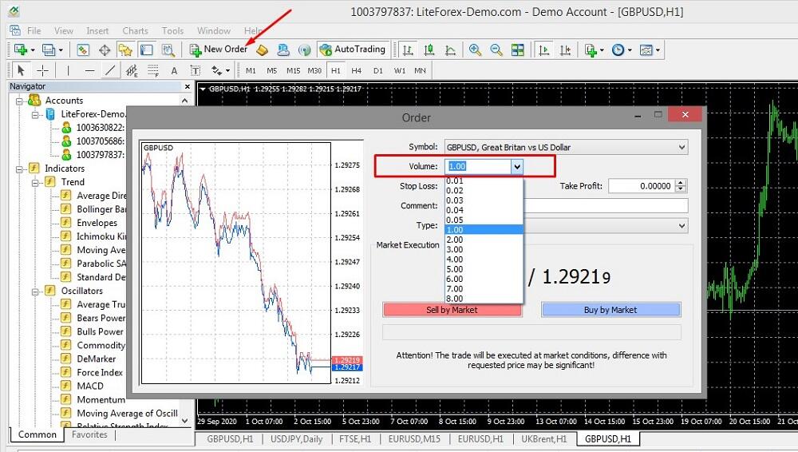Increase Take Profit with up stepper
This screenshot has height=452, width=798.
click(681, 183)
